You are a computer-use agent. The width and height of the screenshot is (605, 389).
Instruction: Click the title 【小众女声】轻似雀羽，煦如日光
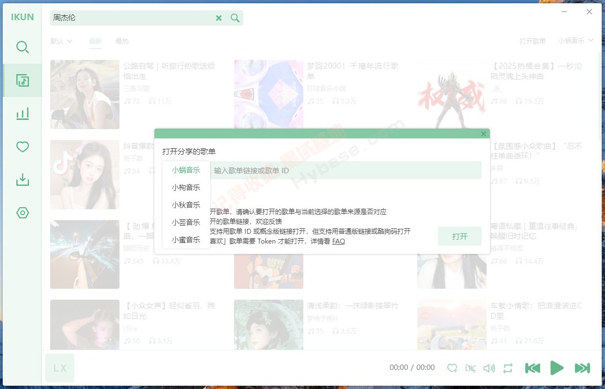click(169, 311)
